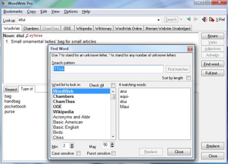Tick the Check All checkbox
Screen dimensions: 228x164
click(113, 85)
